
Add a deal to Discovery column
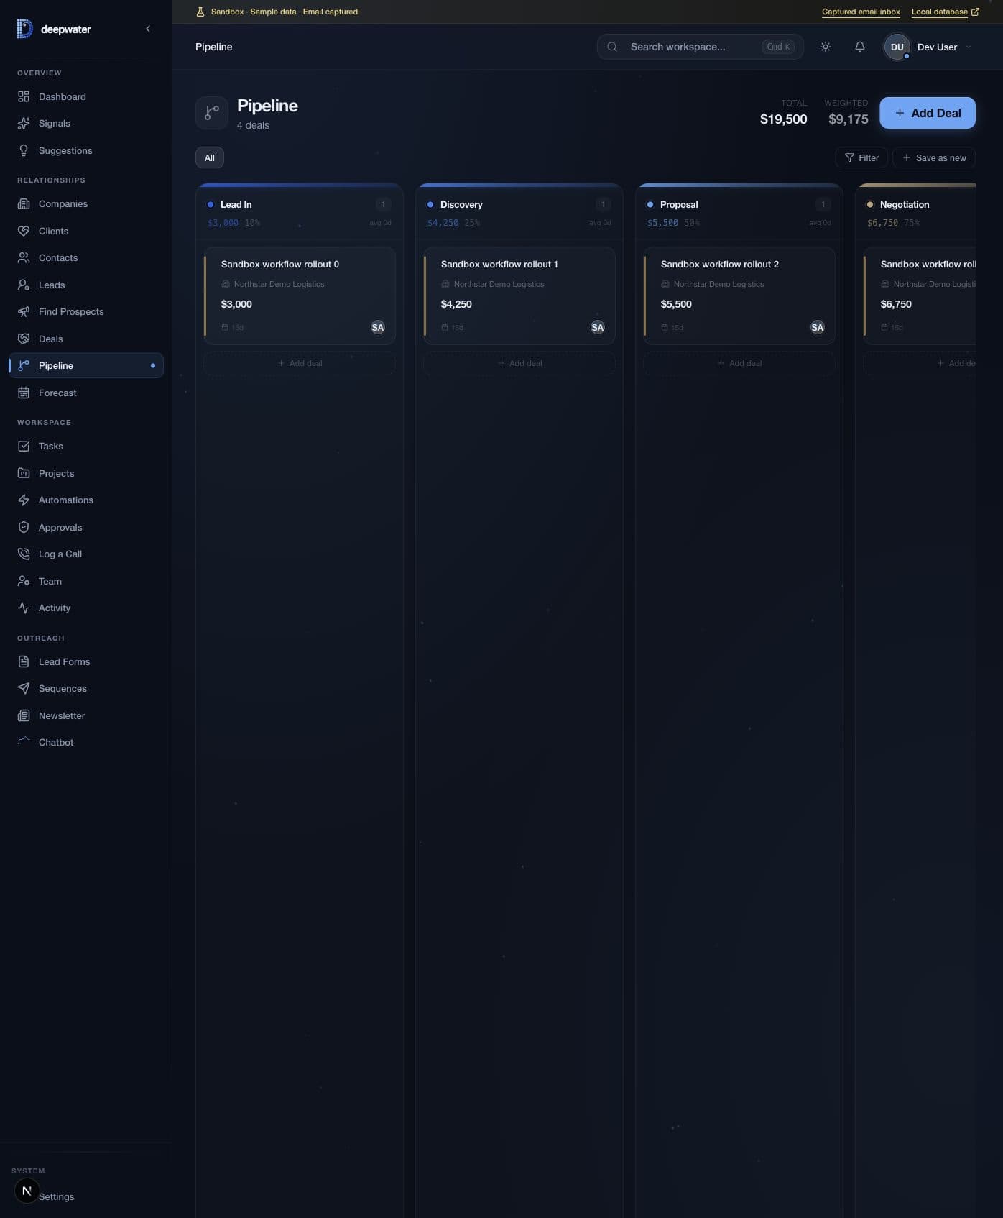pyautogui.click(x=519, y=363)
